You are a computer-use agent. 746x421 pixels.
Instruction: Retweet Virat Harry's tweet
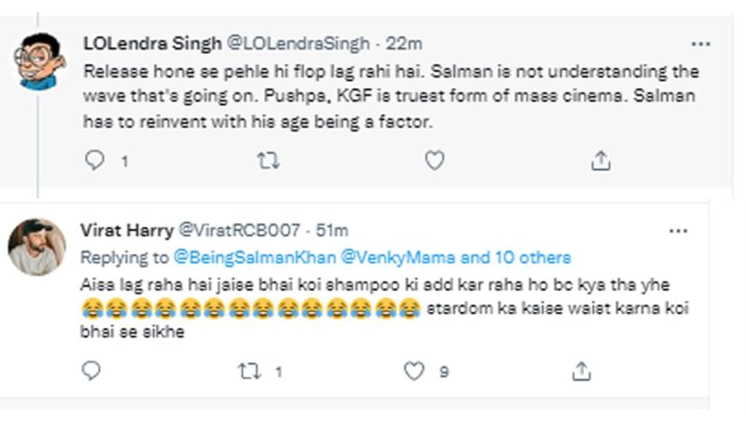pos(250,371)
